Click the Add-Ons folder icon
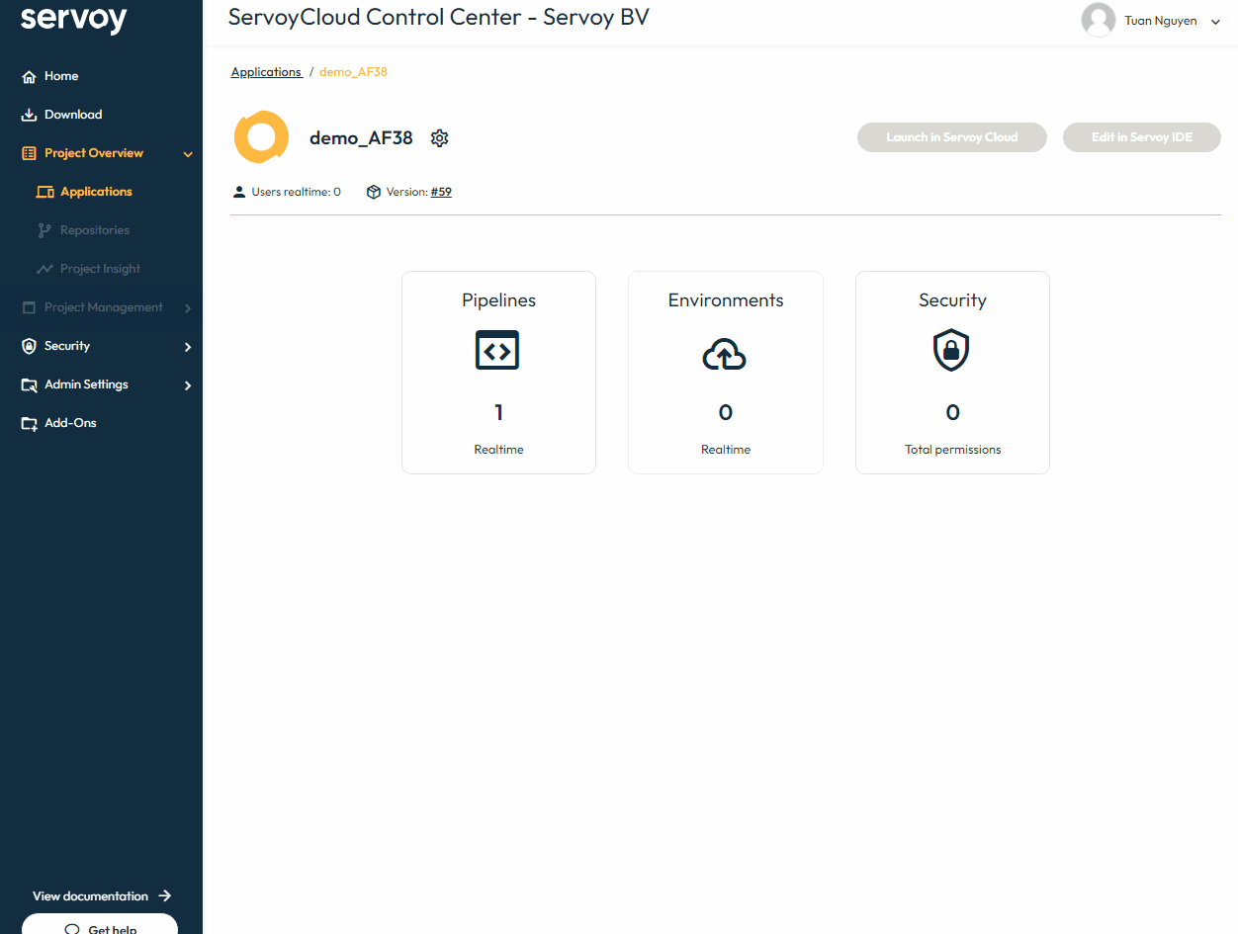 pyautogui.click(x=29, y=424)
